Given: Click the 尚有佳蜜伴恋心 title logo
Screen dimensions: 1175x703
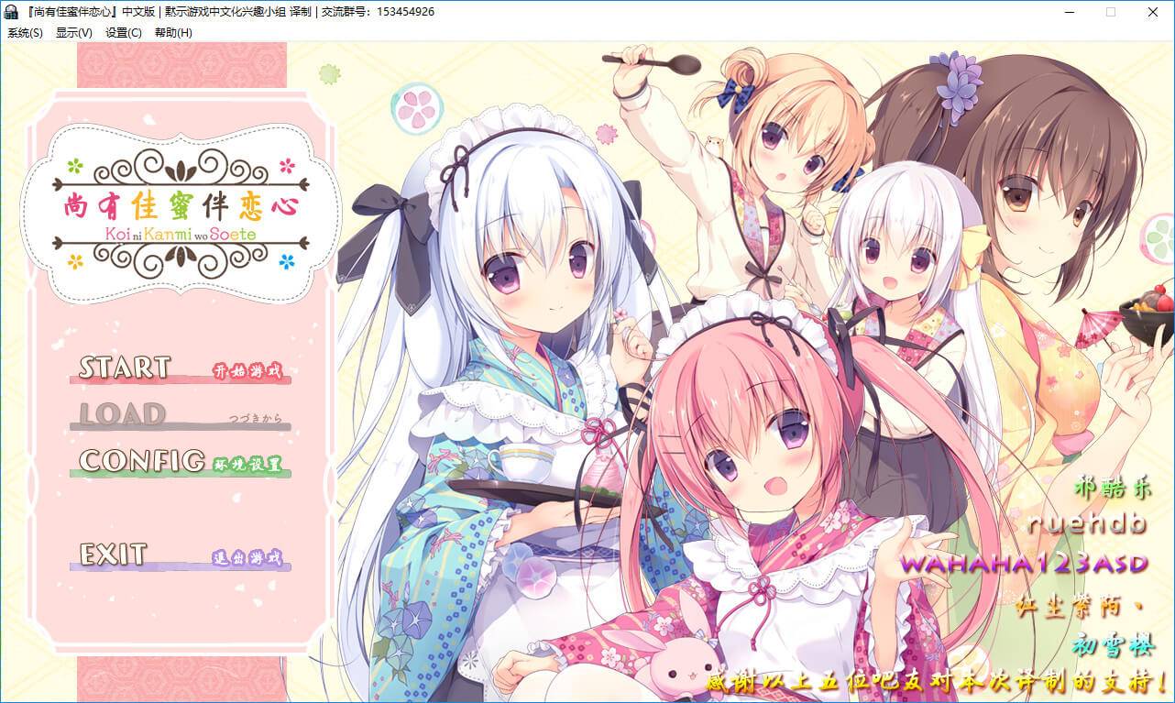Looking at the screenshot, I should point(181,211).
